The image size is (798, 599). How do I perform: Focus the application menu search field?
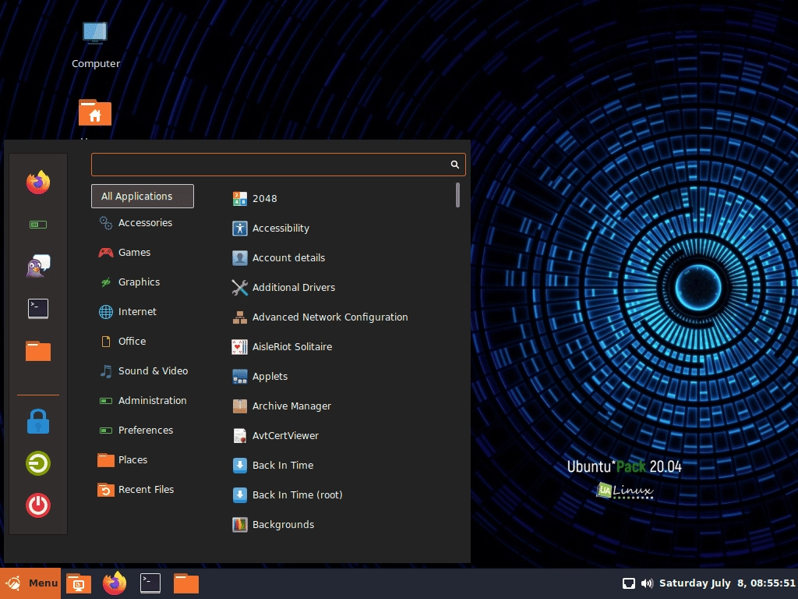278,165
